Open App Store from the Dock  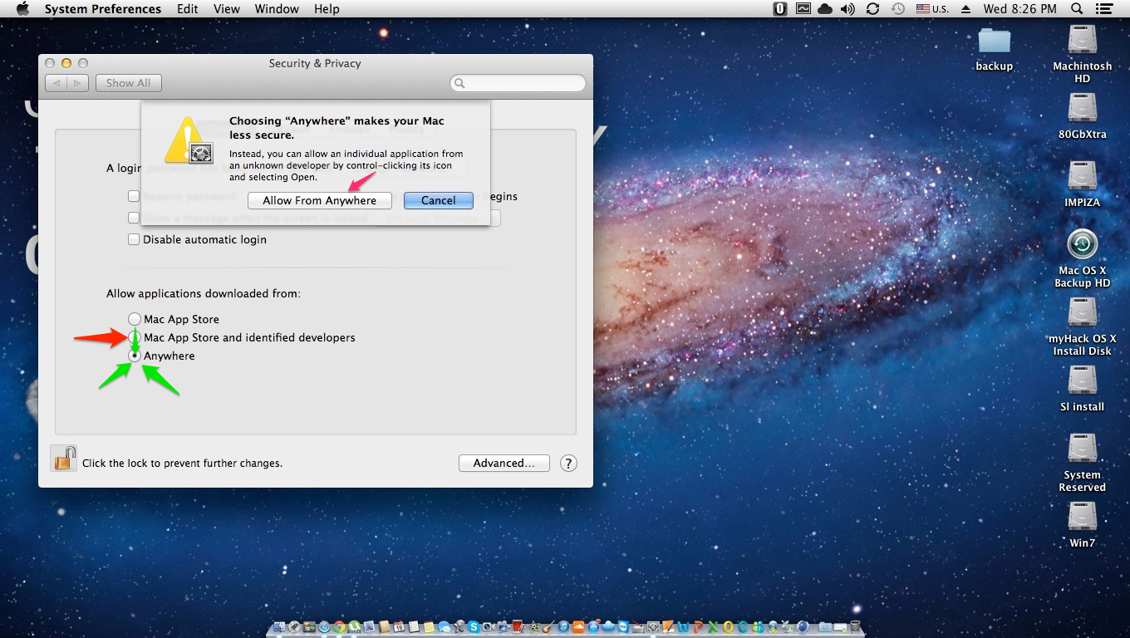[593, 626]
